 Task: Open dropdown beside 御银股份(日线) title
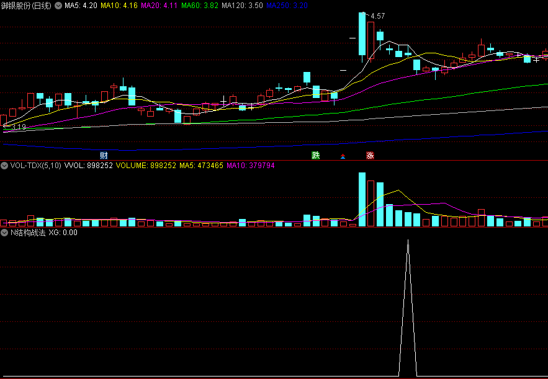58,6
